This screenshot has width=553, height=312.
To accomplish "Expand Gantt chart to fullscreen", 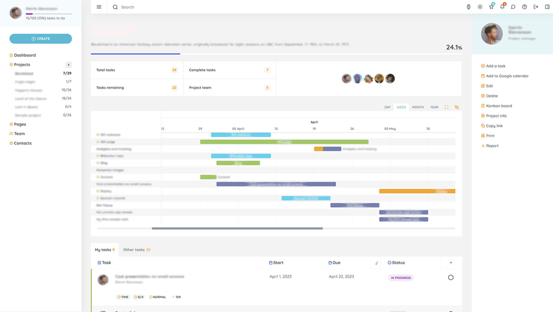I will click(447, 107).
